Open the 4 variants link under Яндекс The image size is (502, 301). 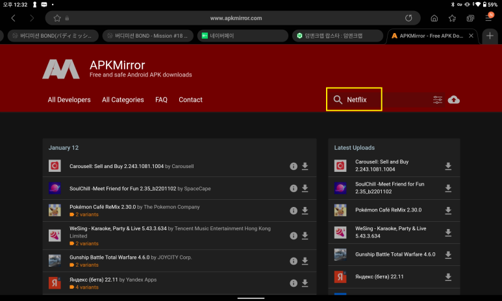pos(84,287)
